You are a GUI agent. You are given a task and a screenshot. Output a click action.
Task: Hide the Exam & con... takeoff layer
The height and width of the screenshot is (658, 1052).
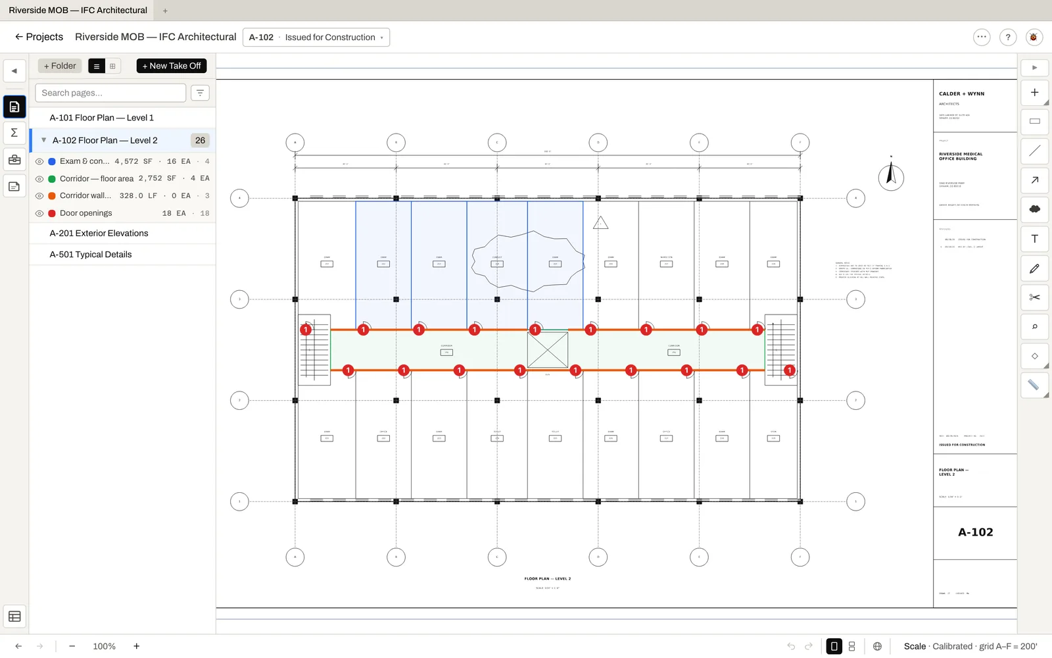tap(39, 161)
